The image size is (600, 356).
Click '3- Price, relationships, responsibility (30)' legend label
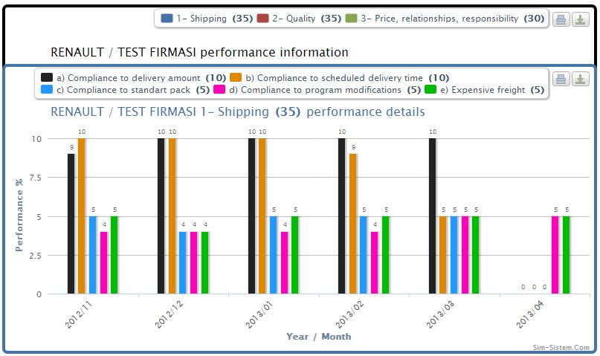(452, 19)
